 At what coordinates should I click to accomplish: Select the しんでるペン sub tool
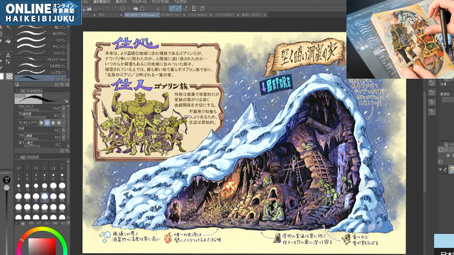[40, 72]
